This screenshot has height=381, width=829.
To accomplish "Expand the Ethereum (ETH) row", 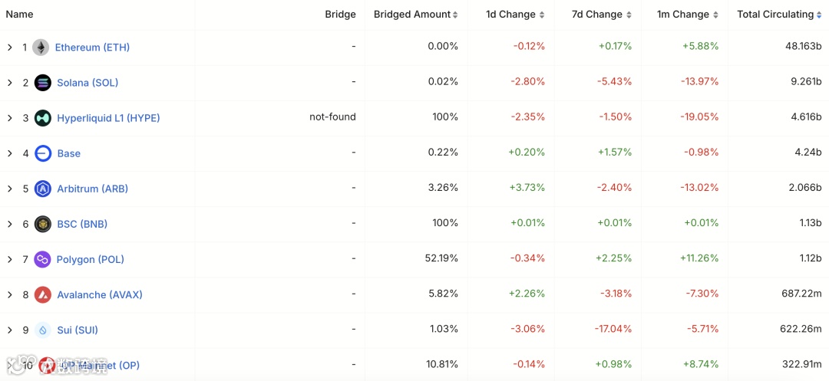I will click(x=10, y=48).
